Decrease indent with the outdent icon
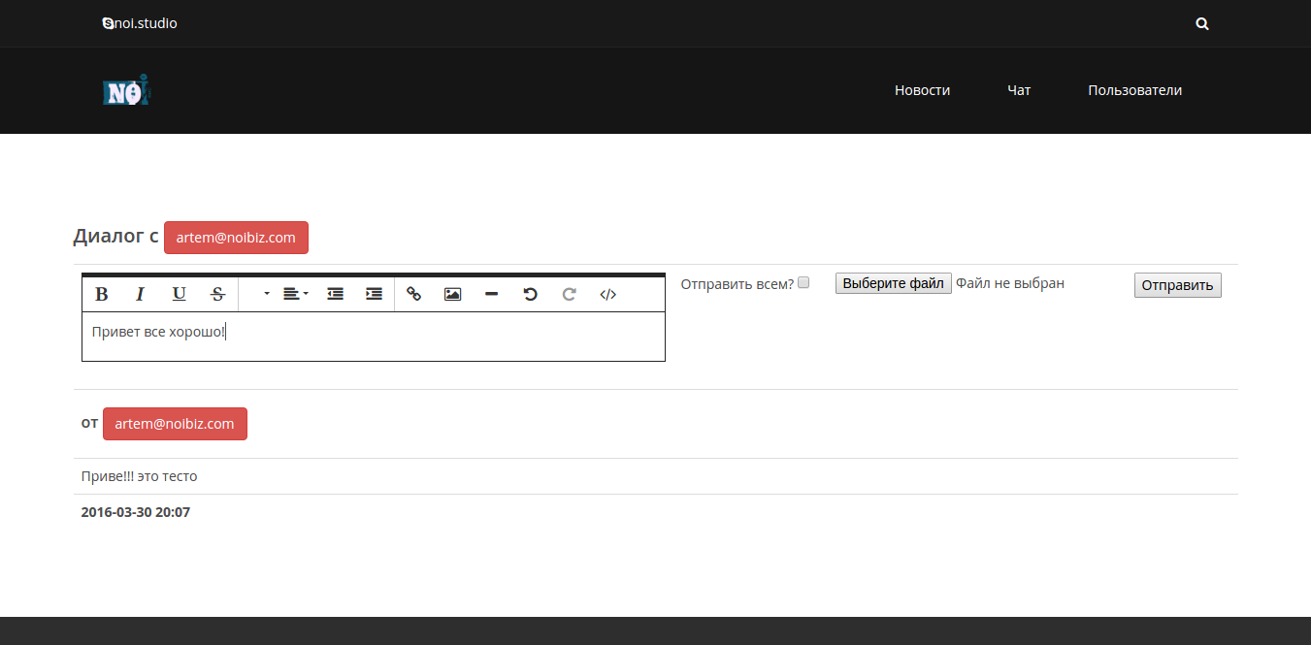This screenshot has width=1311, height=645. tap(335, 294)
